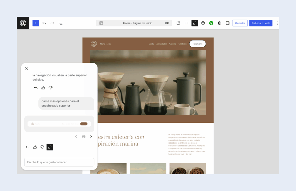
Task: Toggle the settings sidebar panel
Action: coord(227,23)
